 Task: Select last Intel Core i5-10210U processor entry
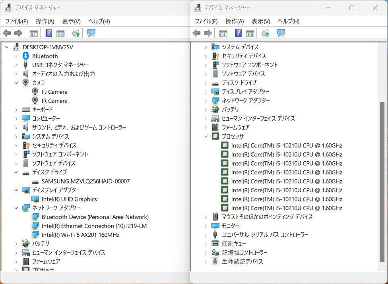(287, 208)
